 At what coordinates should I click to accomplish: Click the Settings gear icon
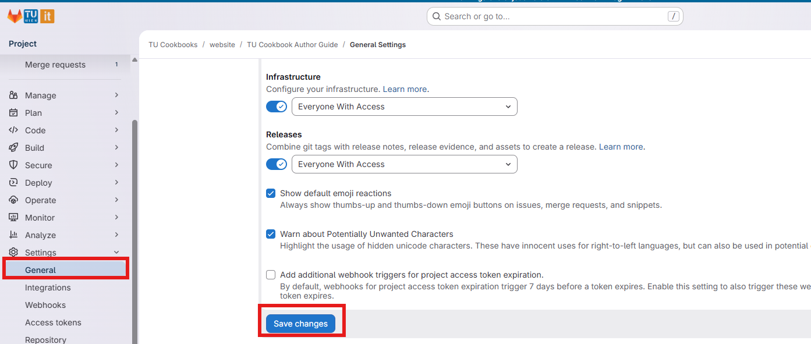[x=13, y=253]
